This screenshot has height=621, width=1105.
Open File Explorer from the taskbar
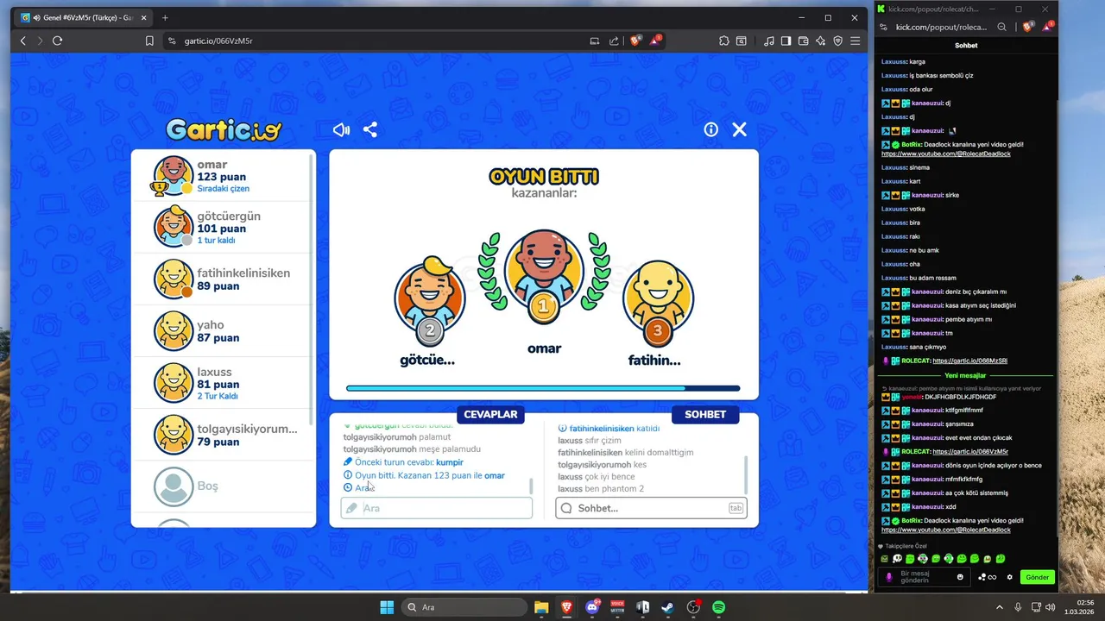point(541,607)
